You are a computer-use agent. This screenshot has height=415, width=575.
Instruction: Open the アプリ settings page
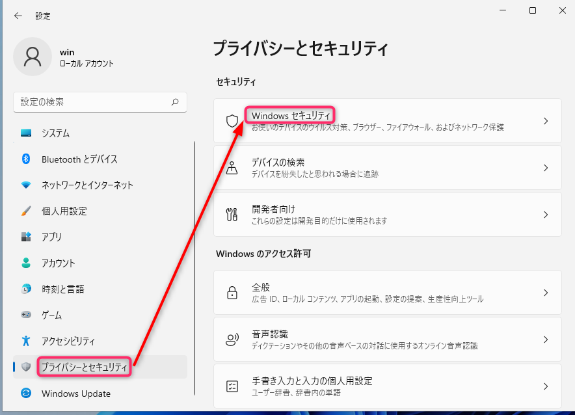[x=100, y=237]
